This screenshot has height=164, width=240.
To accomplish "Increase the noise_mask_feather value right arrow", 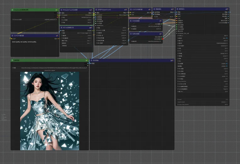I will click(227, 105).
